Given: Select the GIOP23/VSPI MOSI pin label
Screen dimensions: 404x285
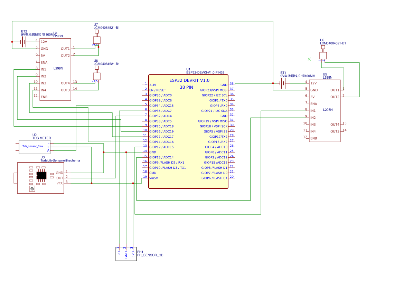Looking at the screenshot, I should (x=214, y=90).
